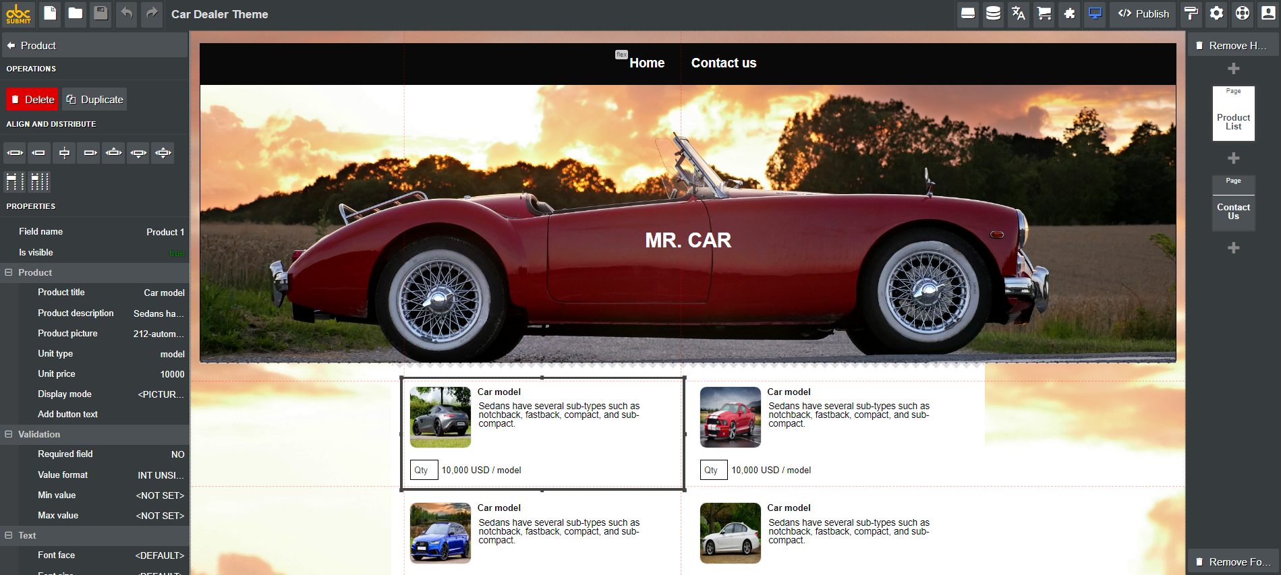
Task: Add a page above Product List
Action: click(x=1233, y=68)
